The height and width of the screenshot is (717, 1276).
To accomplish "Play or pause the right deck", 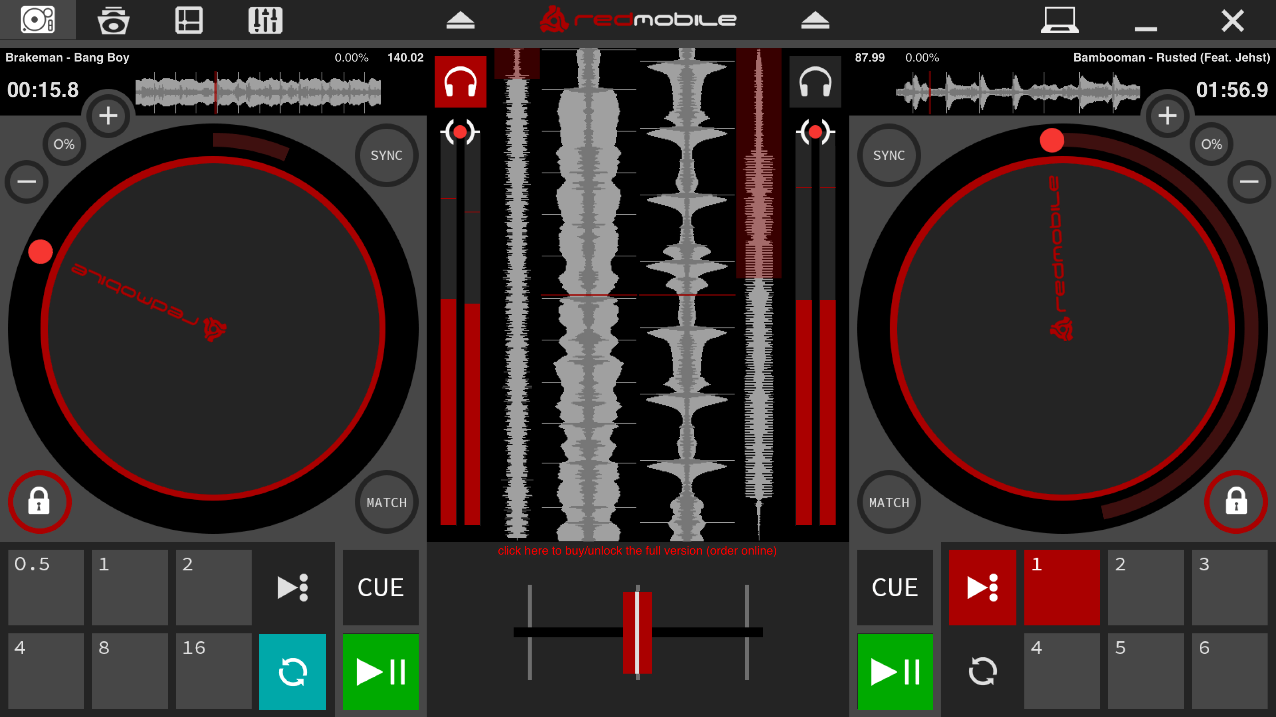I will coord(895,671).
